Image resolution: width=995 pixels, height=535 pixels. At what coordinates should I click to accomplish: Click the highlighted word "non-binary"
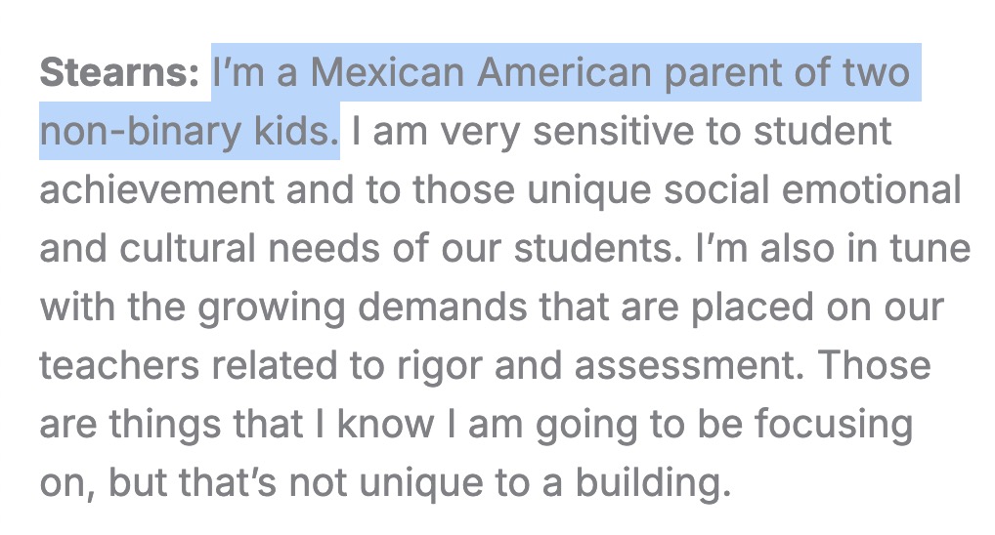click(132, 132)
